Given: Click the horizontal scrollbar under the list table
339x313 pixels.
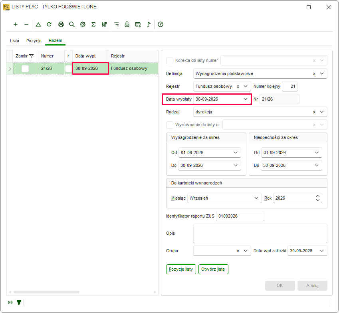Looking at the screenshot, I should pyautogui.click(x=46, y=292).
